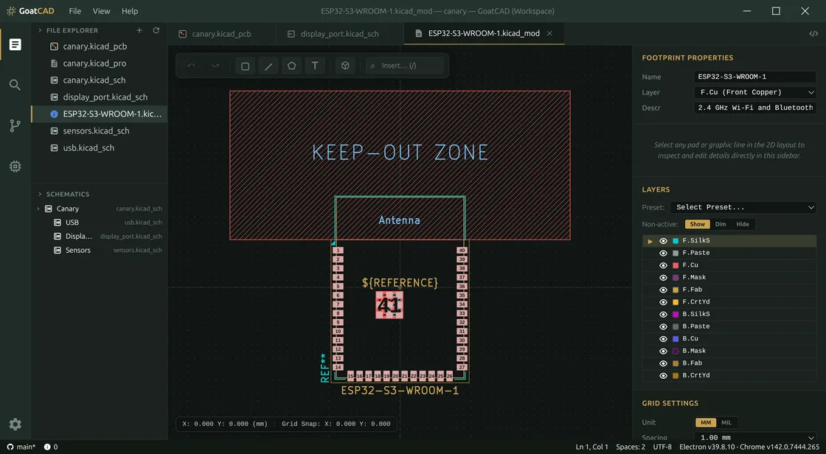Toggle visibility of F.CrtYd layer
The width and height of the screenshot is (826, 454).
pyautogui.click(x=663, y=302)
